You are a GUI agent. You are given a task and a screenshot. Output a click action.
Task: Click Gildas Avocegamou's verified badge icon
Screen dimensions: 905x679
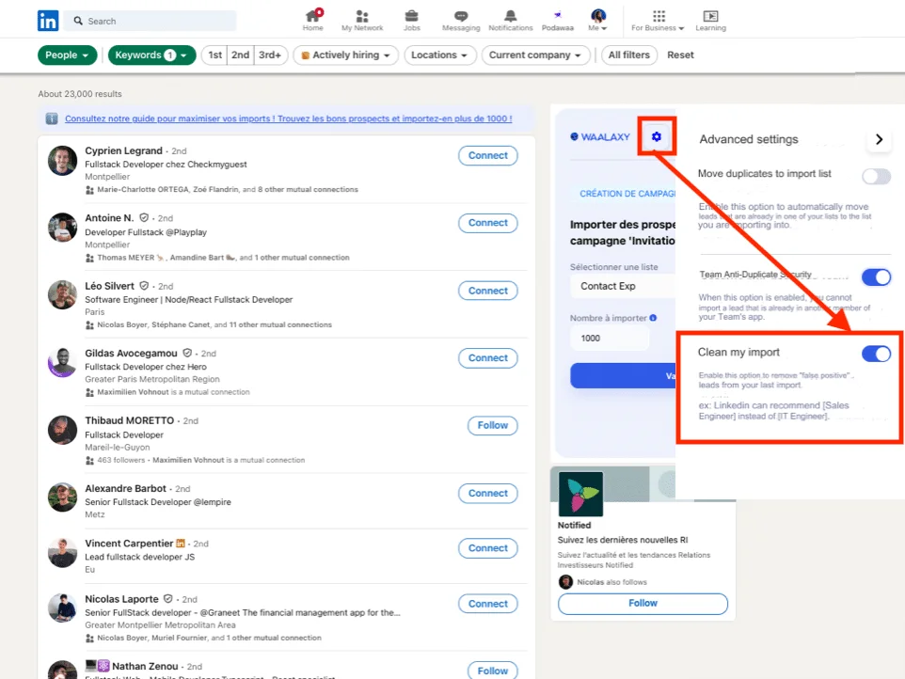click(x=187, y=353)
